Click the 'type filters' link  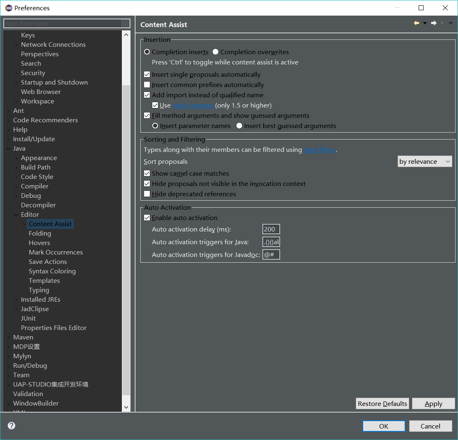point(319,149)
